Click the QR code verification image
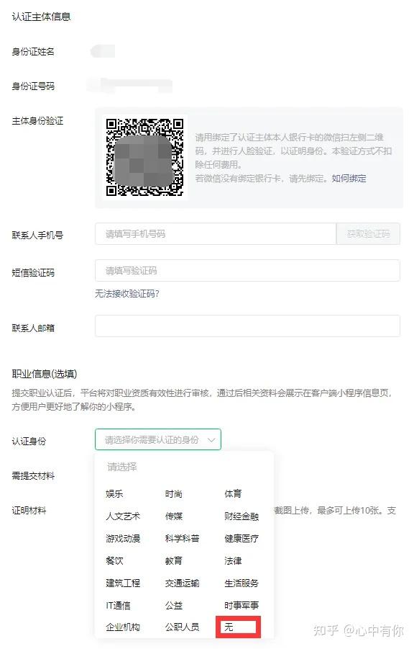This screenshot has height=649, width=414. [x=144, y=157]
